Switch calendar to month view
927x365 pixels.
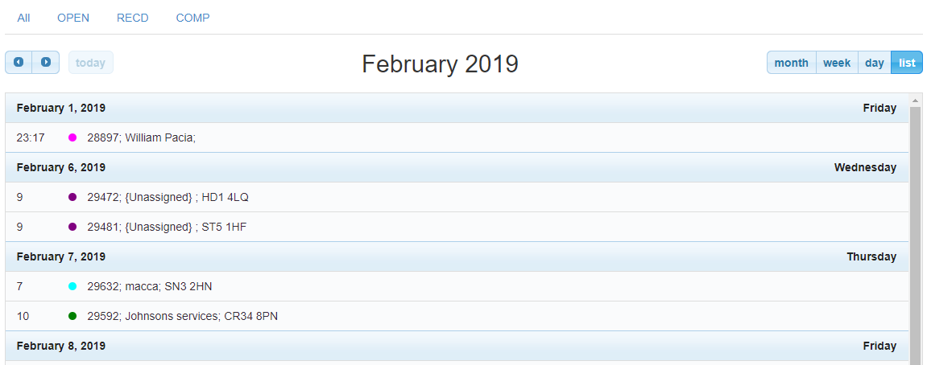791,63
